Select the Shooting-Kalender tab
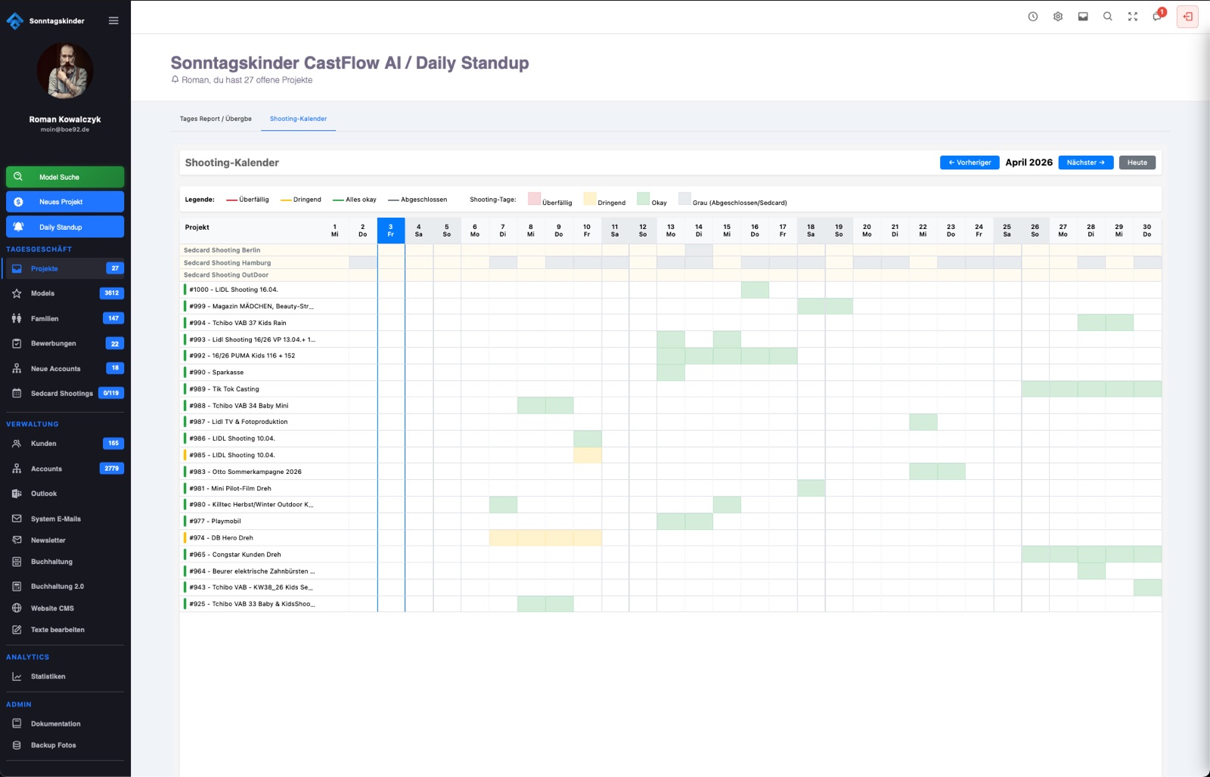1210x777 pixels. pyautogui.click(x=298, y=119)
